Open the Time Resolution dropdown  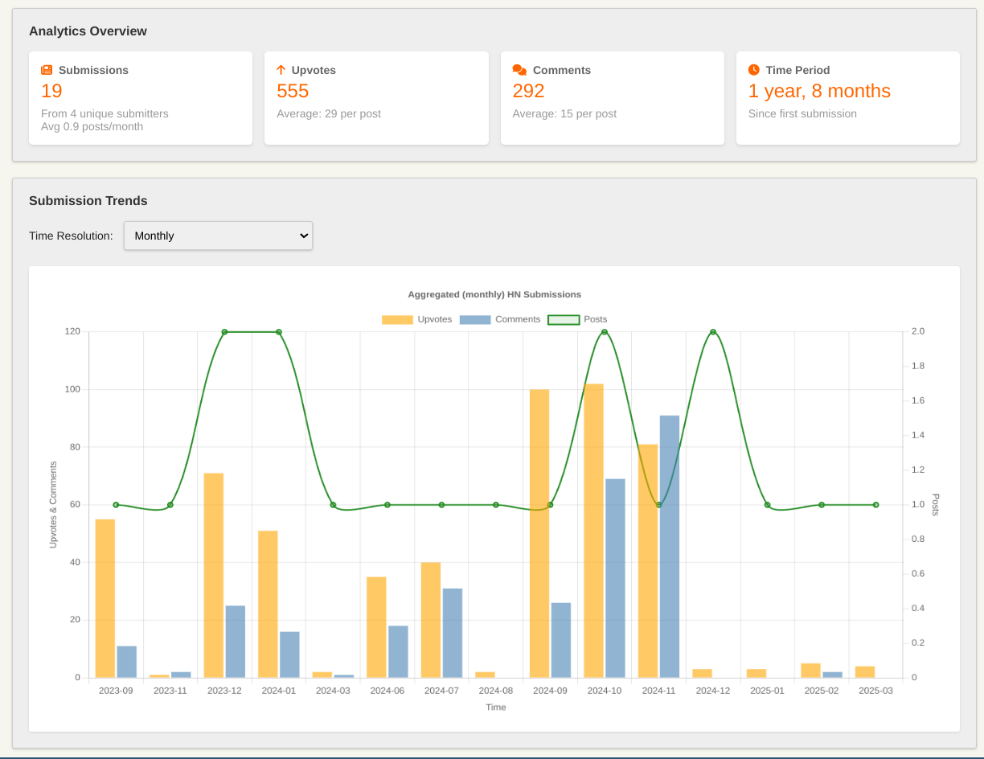coord(218,236)
